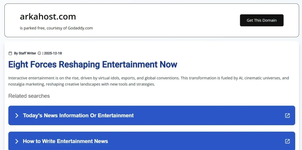Image resolution: width=302 pixels, height=150 pixels.
Task: Open "Today's News Information Or Entertainment" search link
Action: pyautogui.click(x=78, y=116)
